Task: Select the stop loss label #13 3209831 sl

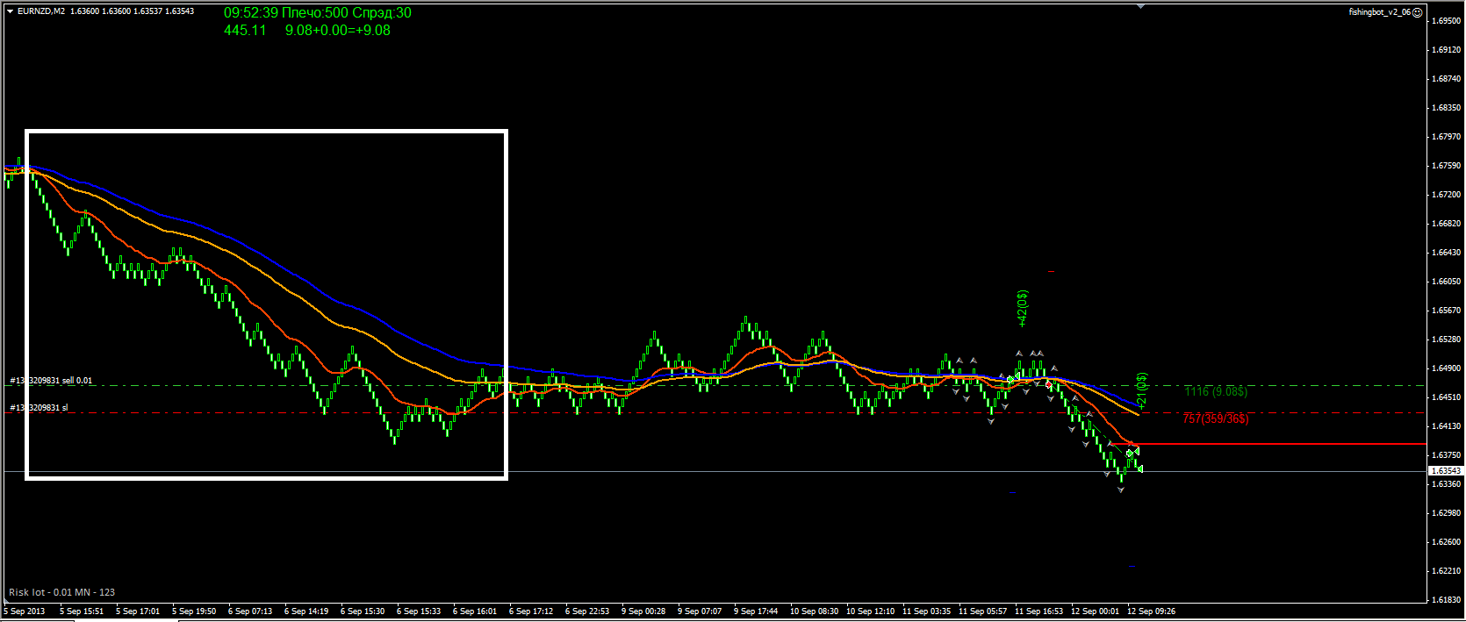Action: click(x=39, y=408)
